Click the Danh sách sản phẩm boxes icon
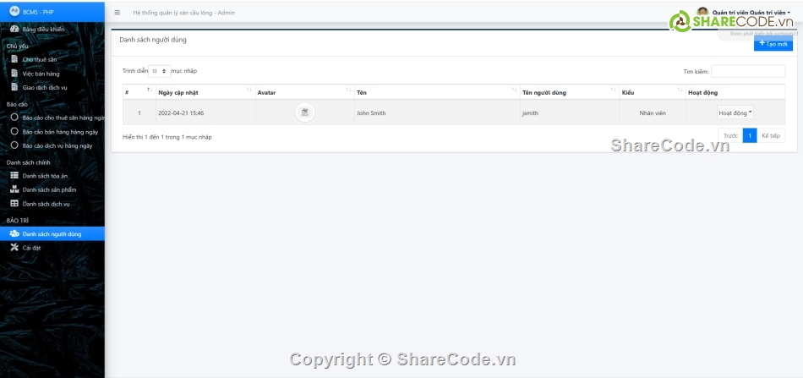 [x=14, y=189]
